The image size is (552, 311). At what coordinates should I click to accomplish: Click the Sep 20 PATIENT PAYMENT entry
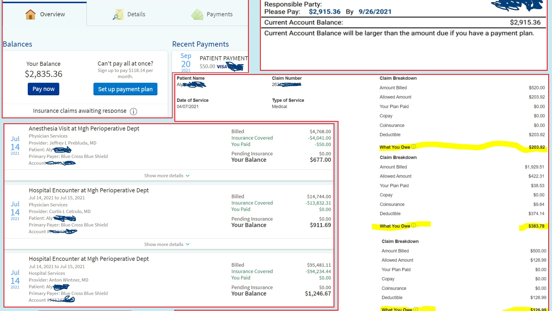(223, 59)
